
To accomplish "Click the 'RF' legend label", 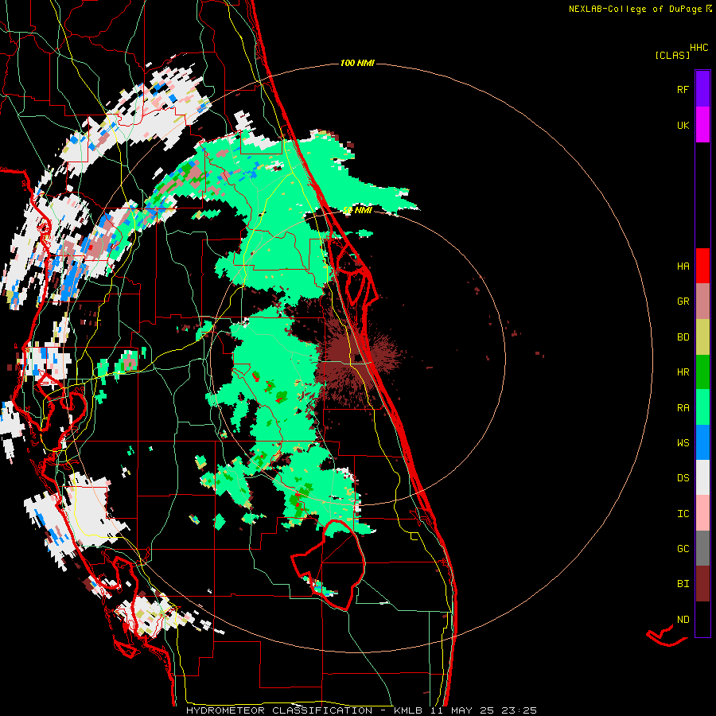I will pos(683,90).
